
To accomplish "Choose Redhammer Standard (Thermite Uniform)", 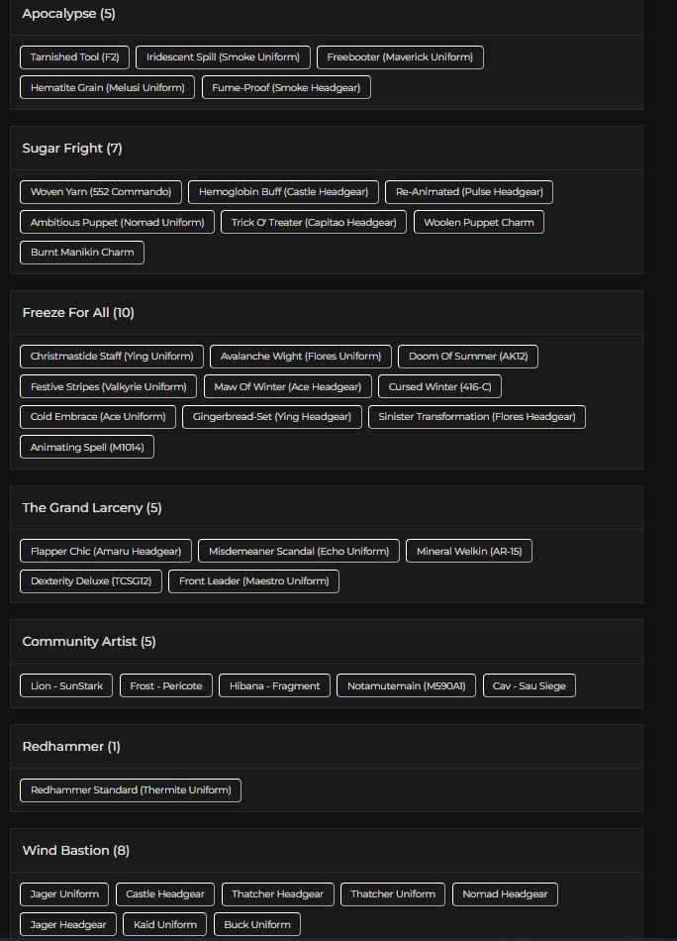I will point(131,790).
